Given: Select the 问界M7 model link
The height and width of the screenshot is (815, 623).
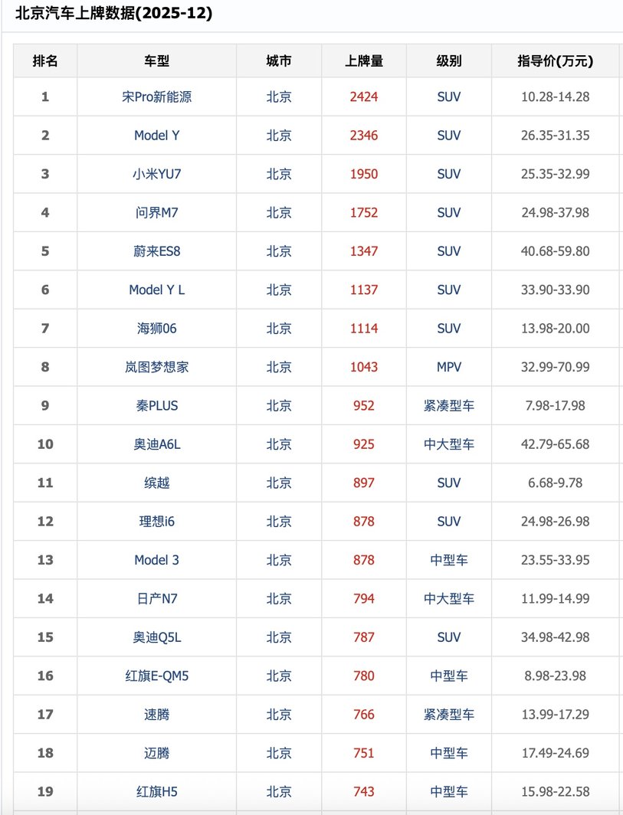Looking at the screenshot, I should pos(156,213).
